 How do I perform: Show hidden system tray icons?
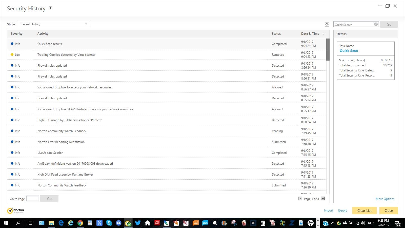[x=333, y=223]
